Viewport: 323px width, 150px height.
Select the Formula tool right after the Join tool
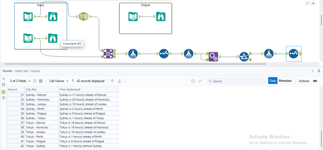[x=133, y=54]
